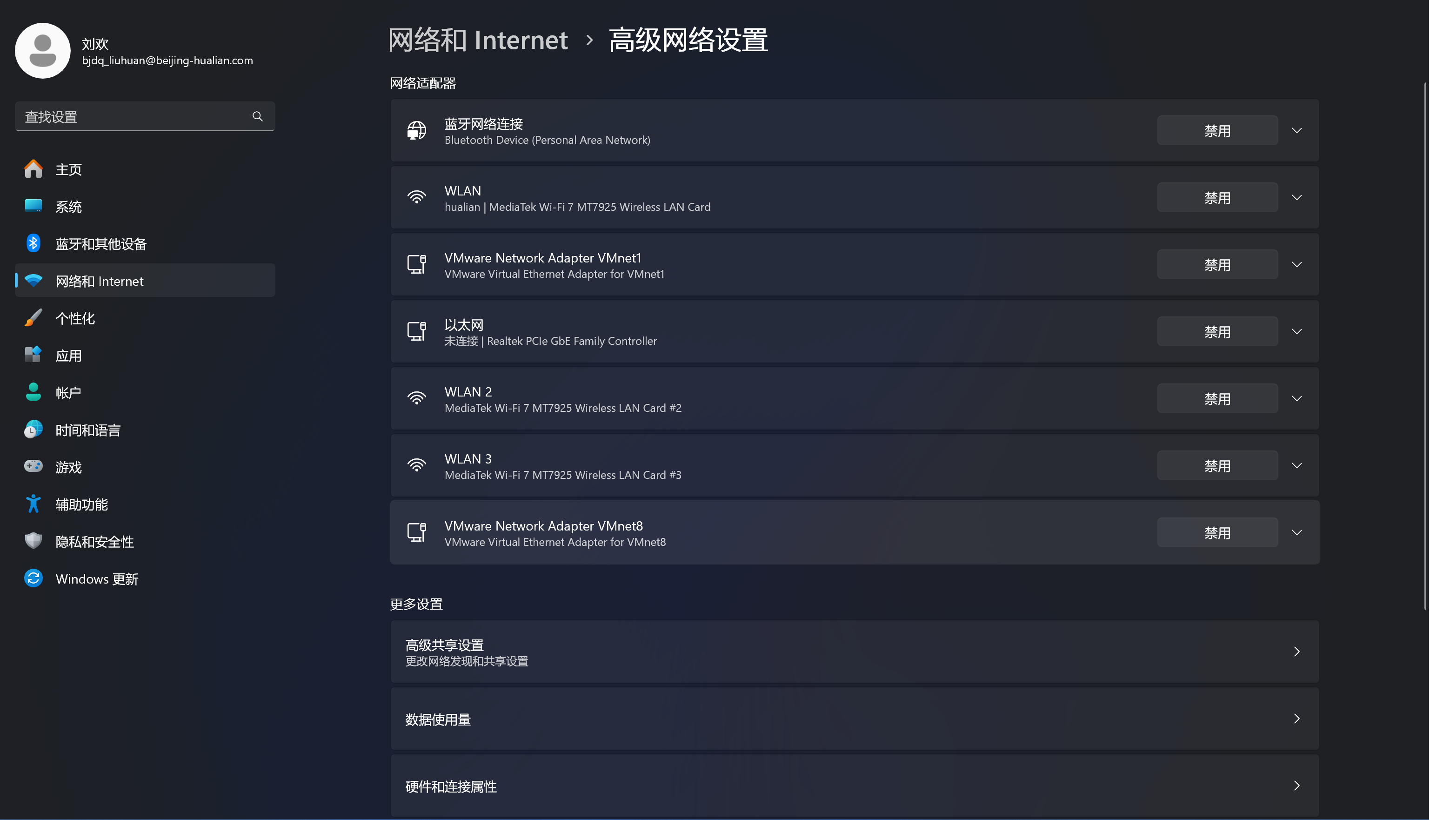The height and width of the screenshot is (820, 1430).
Task: Click the VMnet1 adapter monitor icon
Action: (x=416, y=265)
